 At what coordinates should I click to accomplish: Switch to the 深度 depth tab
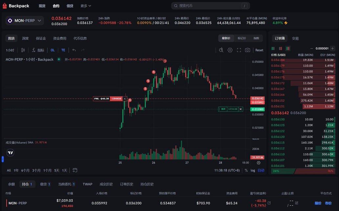tap(25, 38)
